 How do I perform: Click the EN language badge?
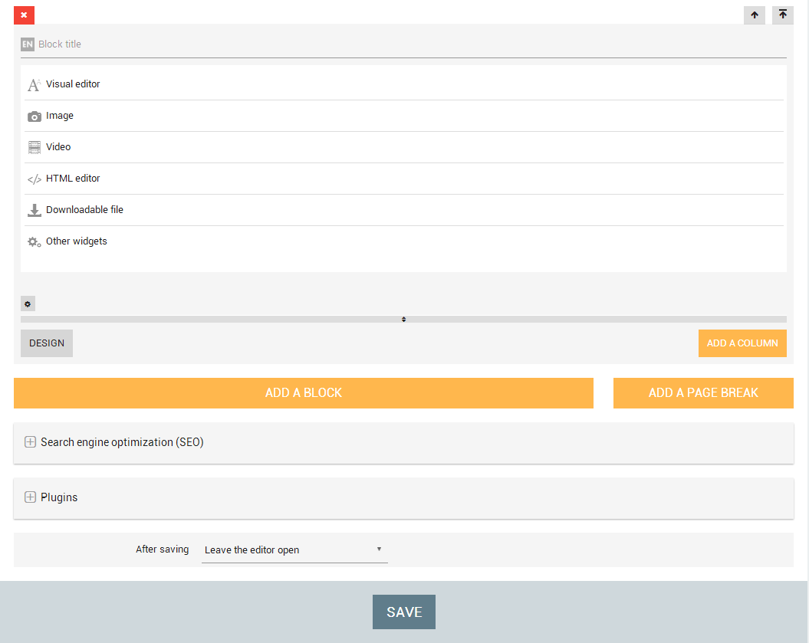(x=28, y=44)
